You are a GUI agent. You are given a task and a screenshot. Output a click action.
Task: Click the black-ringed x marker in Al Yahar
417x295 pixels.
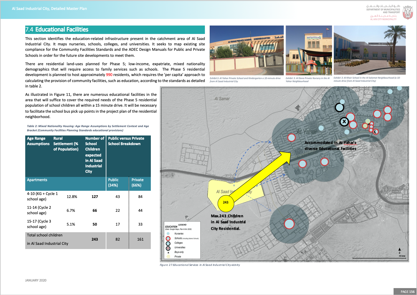tap(344, 122)
